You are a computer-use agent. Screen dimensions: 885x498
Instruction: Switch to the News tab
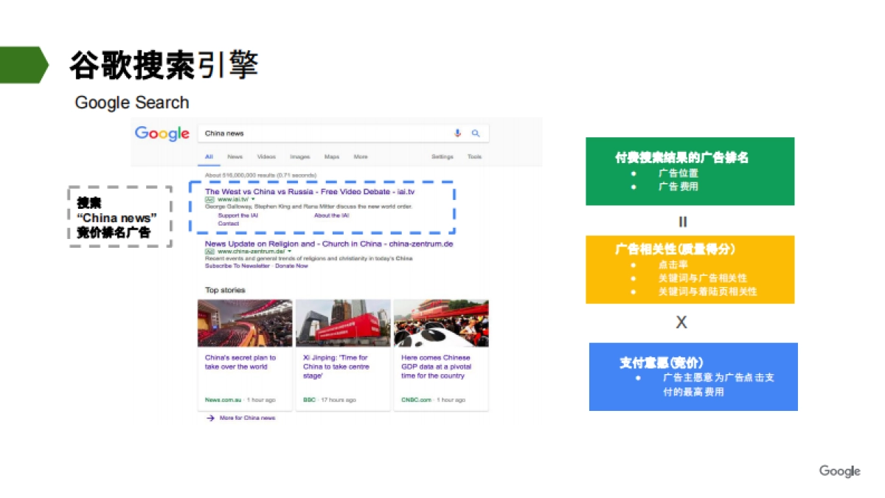point(235,156)
